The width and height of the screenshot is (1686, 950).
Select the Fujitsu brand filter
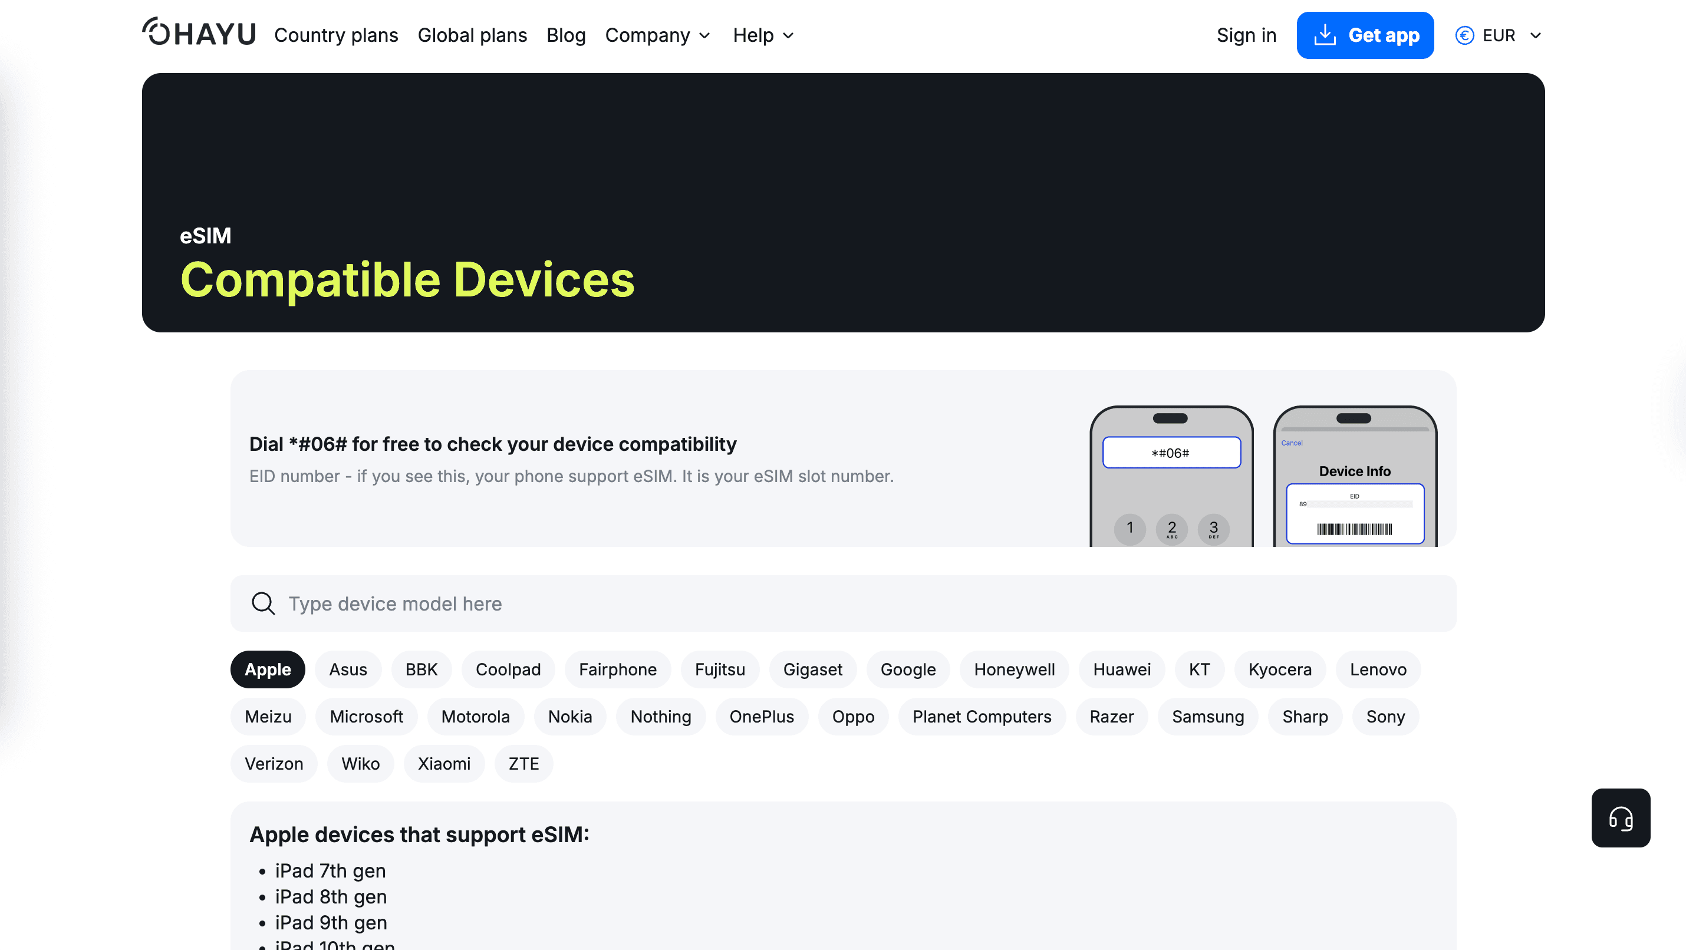tap(720, 669)
